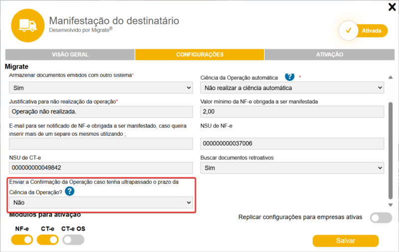This screenshot has width=399, height=252.
Task: Close the dialog with the X icon
Action: pos(392,7)
